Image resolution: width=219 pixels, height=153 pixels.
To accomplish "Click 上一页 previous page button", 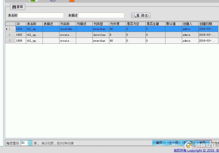I will pos(174,143).
